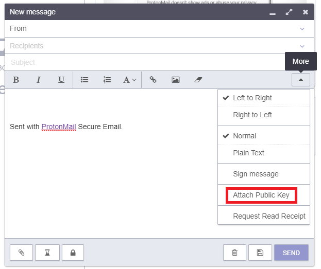Expand the Recipients field chevron

[x=302, y=46]
